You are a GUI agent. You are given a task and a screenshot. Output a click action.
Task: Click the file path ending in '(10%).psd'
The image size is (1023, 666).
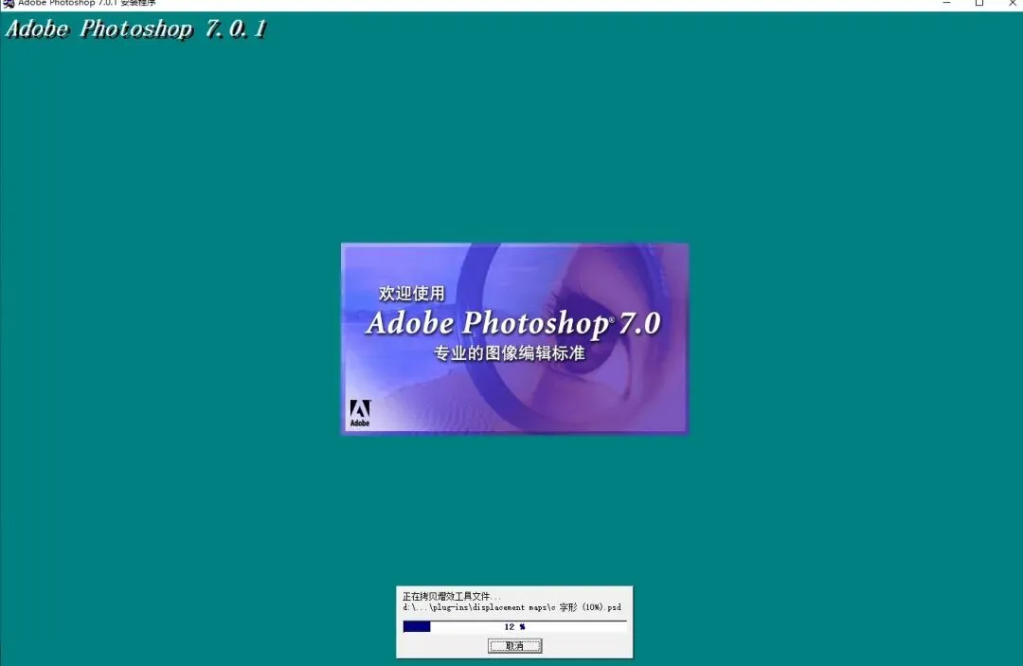pyautogui.click(x=511, y=607)
